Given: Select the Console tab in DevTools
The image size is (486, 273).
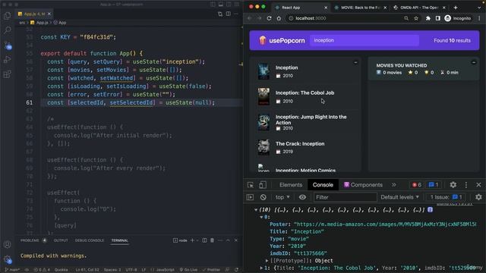Looking at the screenshot, I should pos(323,185).
